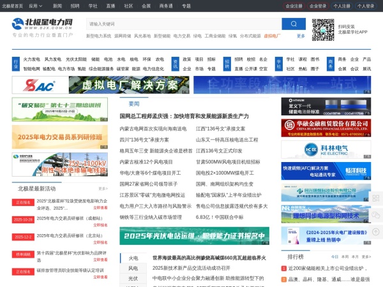Click the blue 学社 category badge
383x287 pixels.
pos(279,64)
